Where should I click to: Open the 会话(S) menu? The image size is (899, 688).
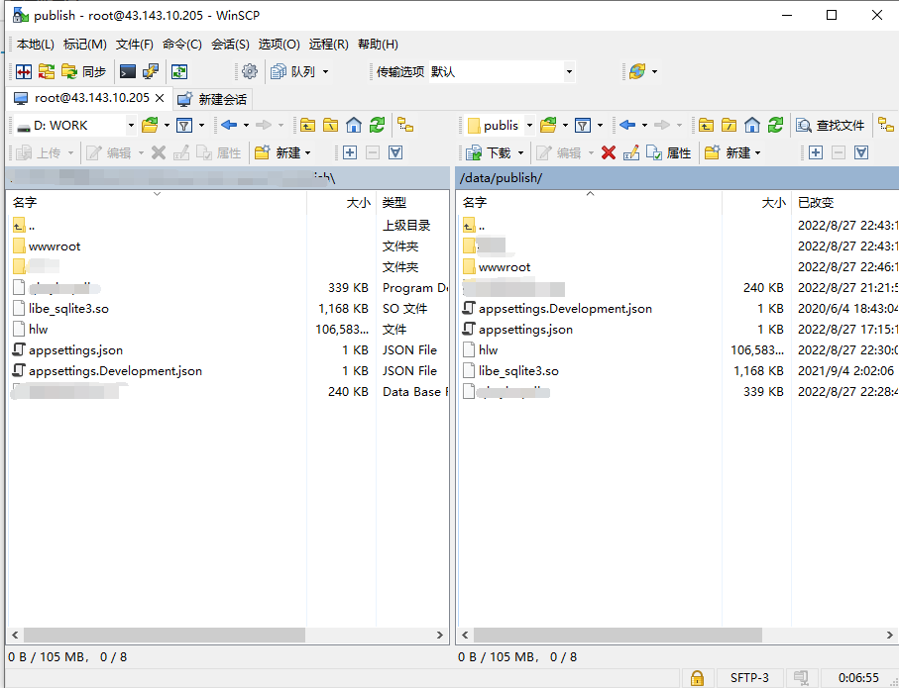pyautogui.click(x=230, y=45)
